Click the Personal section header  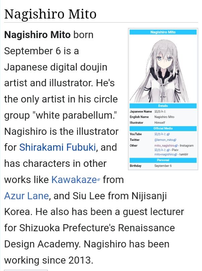pyautogui.click(x=163, y=160)
